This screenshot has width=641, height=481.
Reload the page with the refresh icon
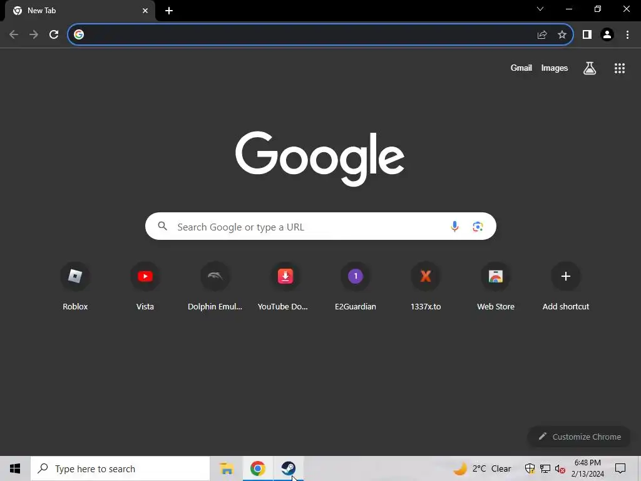[x=54, y=34]
